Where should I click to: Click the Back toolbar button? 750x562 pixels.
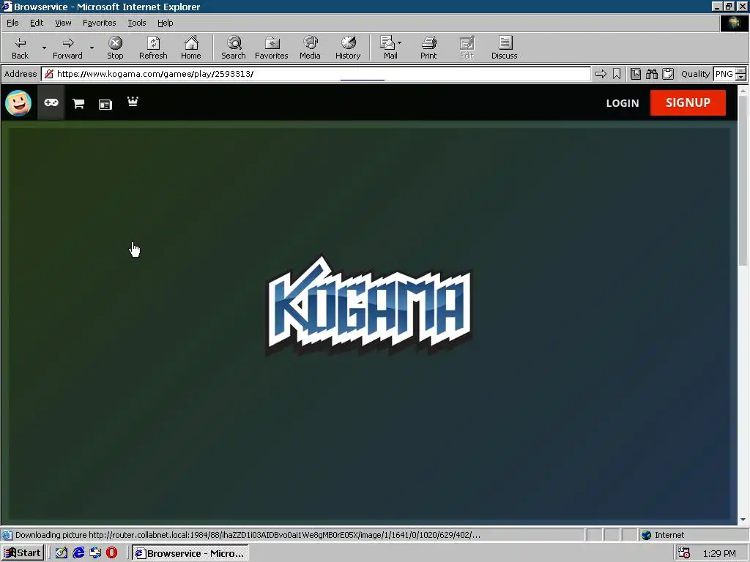click(x=20, y=48)
